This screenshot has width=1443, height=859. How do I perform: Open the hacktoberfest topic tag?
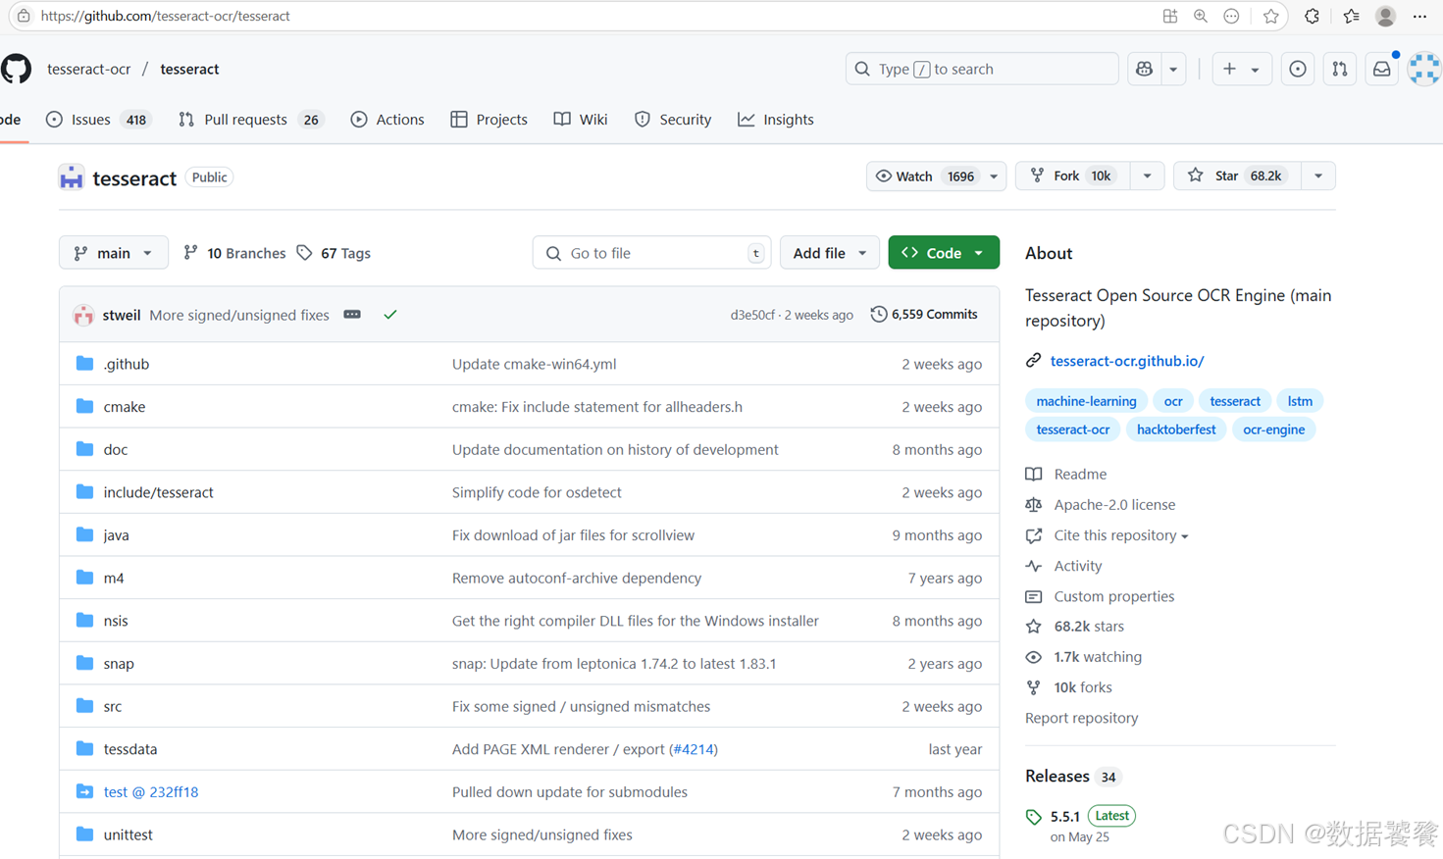click(1176, 429)
